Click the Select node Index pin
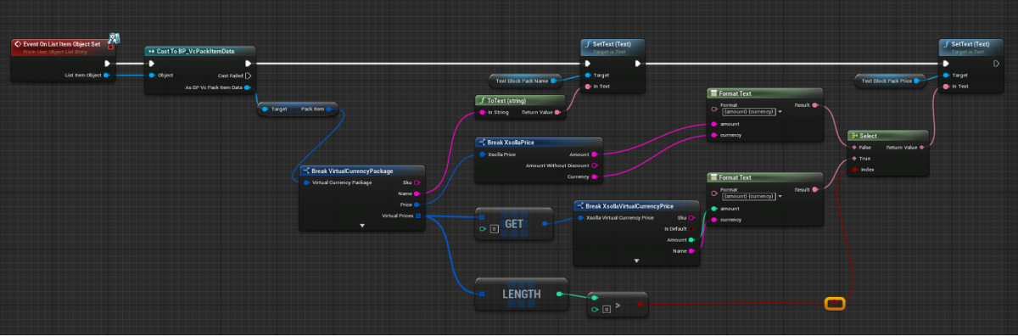 click(x=854, y=170)
